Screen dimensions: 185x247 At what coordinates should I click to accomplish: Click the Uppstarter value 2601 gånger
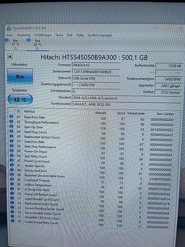point(168,86)
